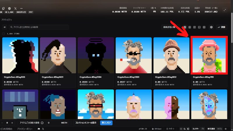Open the CryptoGoro #Day1286 thumbnail
Viewport: 233px width, 131px height.
pyautogui.click(x=134, y=55)
